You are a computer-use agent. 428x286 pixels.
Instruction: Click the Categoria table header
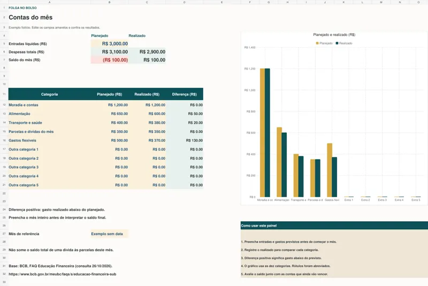(x=49, y=94)
